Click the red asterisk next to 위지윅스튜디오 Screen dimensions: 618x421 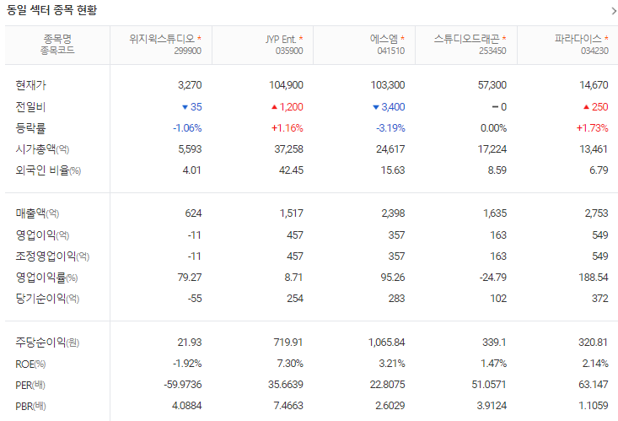click(x=200, y=38)
